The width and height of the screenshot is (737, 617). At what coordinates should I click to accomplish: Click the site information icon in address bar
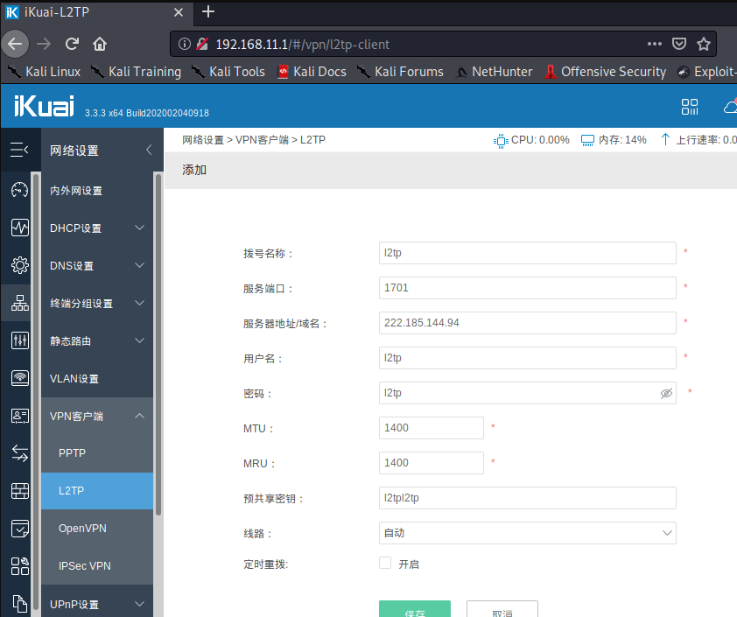pyautogui.click(x=184, y=44)
